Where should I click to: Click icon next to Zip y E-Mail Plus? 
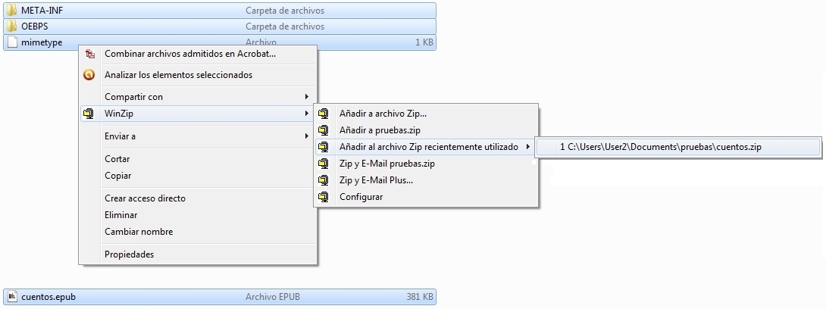(324, 180)
